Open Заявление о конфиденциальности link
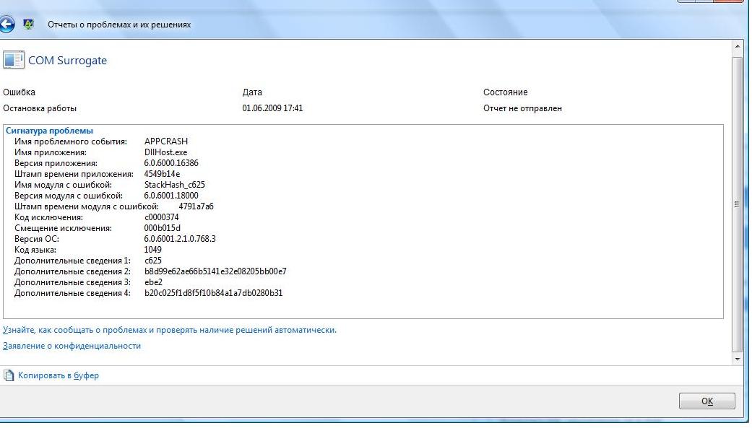This screenshot has width=752, height=436. (72, 346)
